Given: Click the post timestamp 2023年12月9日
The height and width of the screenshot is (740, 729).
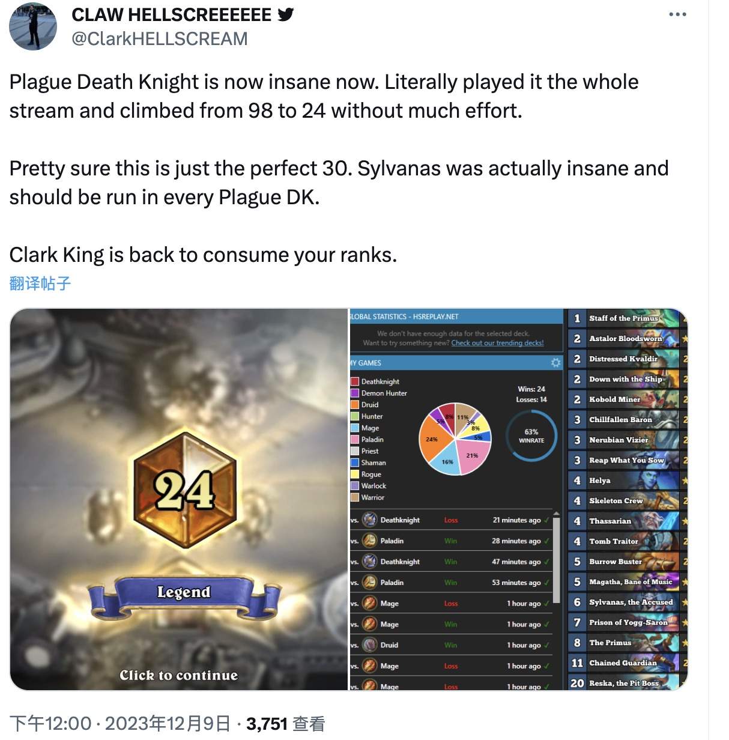Looking at the screenshot, I should pyautogui.click(x=168, y=724).
